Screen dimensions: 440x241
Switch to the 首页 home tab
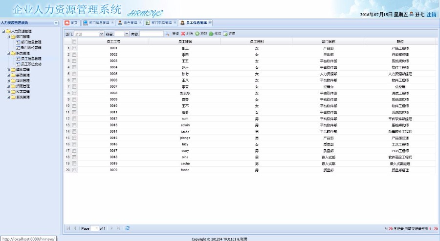71,22
